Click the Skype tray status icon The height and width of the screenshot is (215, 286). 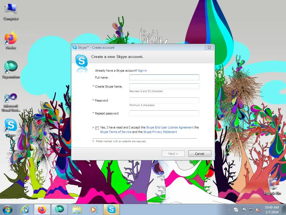(236, 210)
